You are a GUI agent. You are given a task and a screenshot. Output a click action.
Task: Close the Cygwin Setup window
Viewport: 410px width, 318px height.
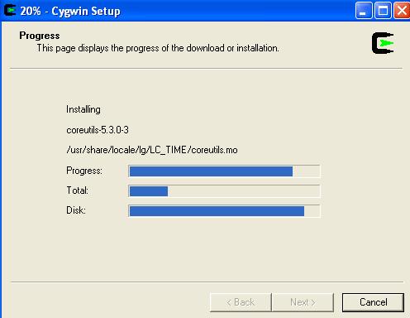402,11
